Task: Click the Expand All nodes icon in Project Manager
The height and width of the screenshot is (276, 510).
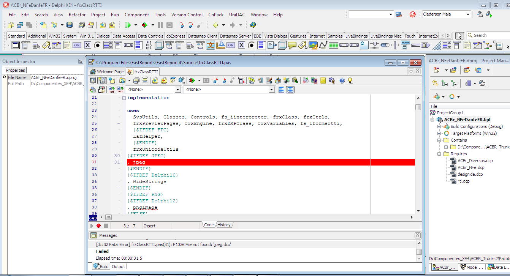Action: point(444,83)
